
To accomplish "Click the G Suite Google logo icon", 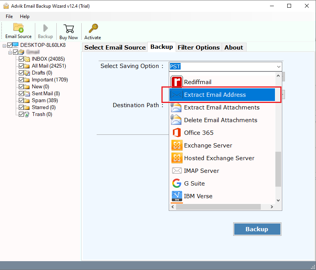I will pyautogui.click(x=177, y=183).
